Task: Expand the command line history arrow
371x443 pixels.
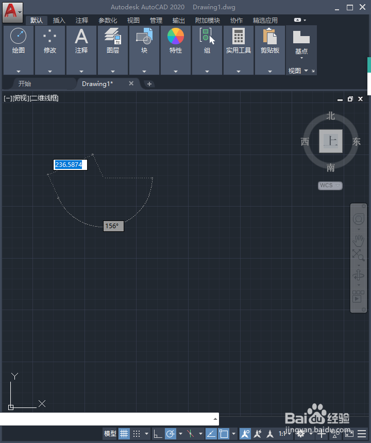Action: tap(215, 419)
